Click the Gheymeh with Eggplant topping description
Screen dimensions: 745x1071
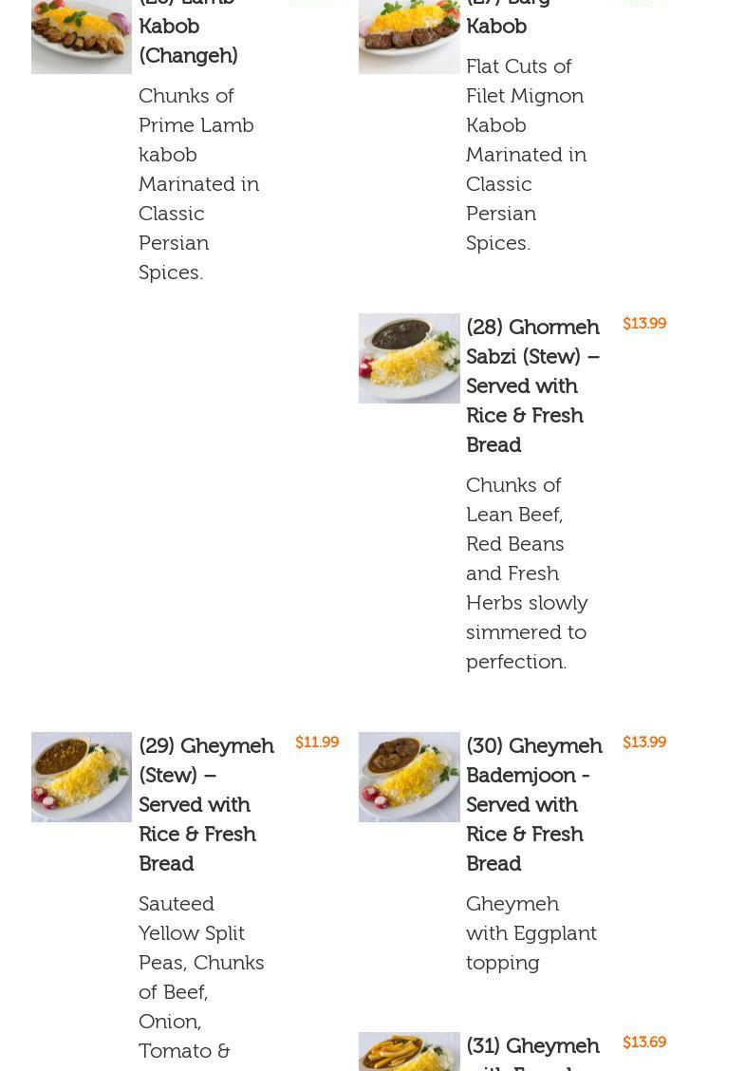click(531, 932)
